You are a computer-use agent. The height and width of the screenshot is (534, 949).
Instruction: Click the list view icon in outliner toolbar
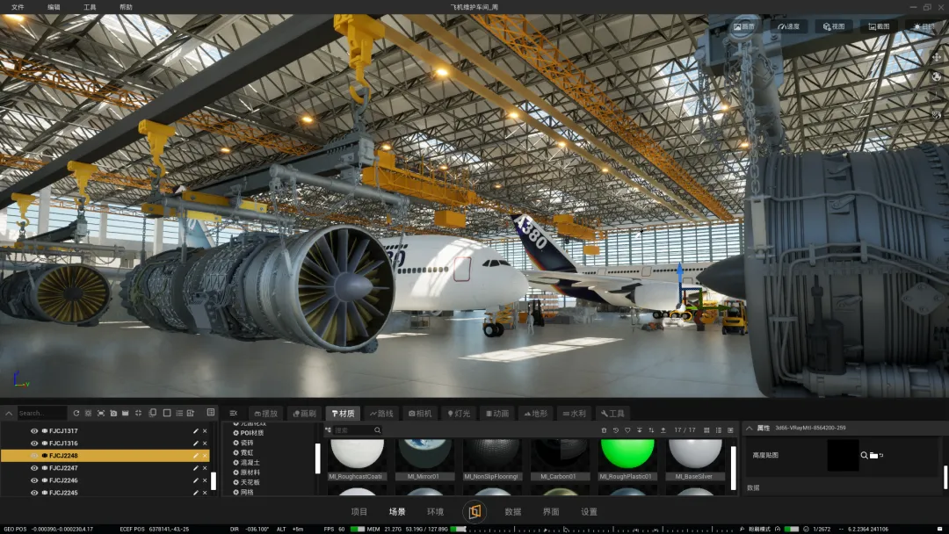tap(179, 413)
